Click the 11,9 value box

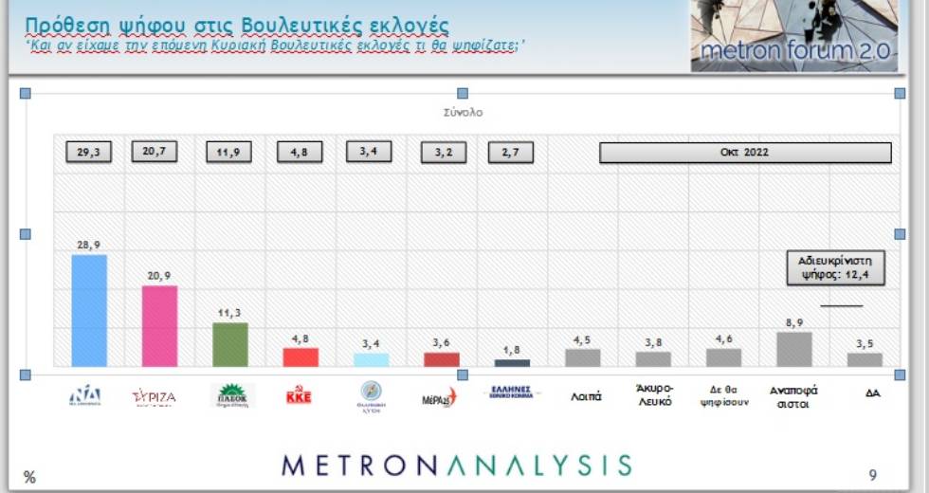point(228,153)
